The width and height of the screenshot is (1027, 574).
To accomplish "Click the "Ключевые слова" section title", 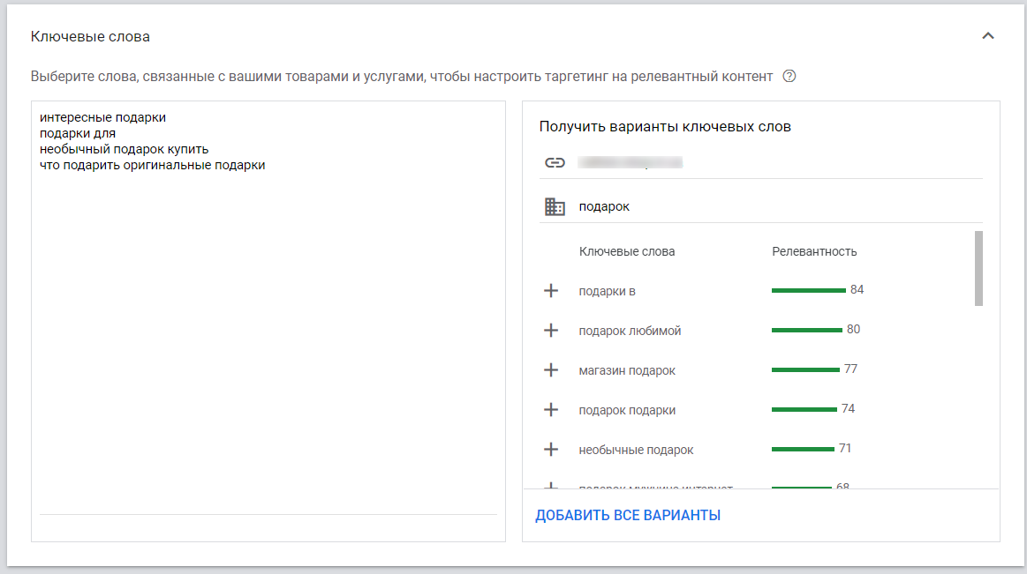I will point(90,37).
